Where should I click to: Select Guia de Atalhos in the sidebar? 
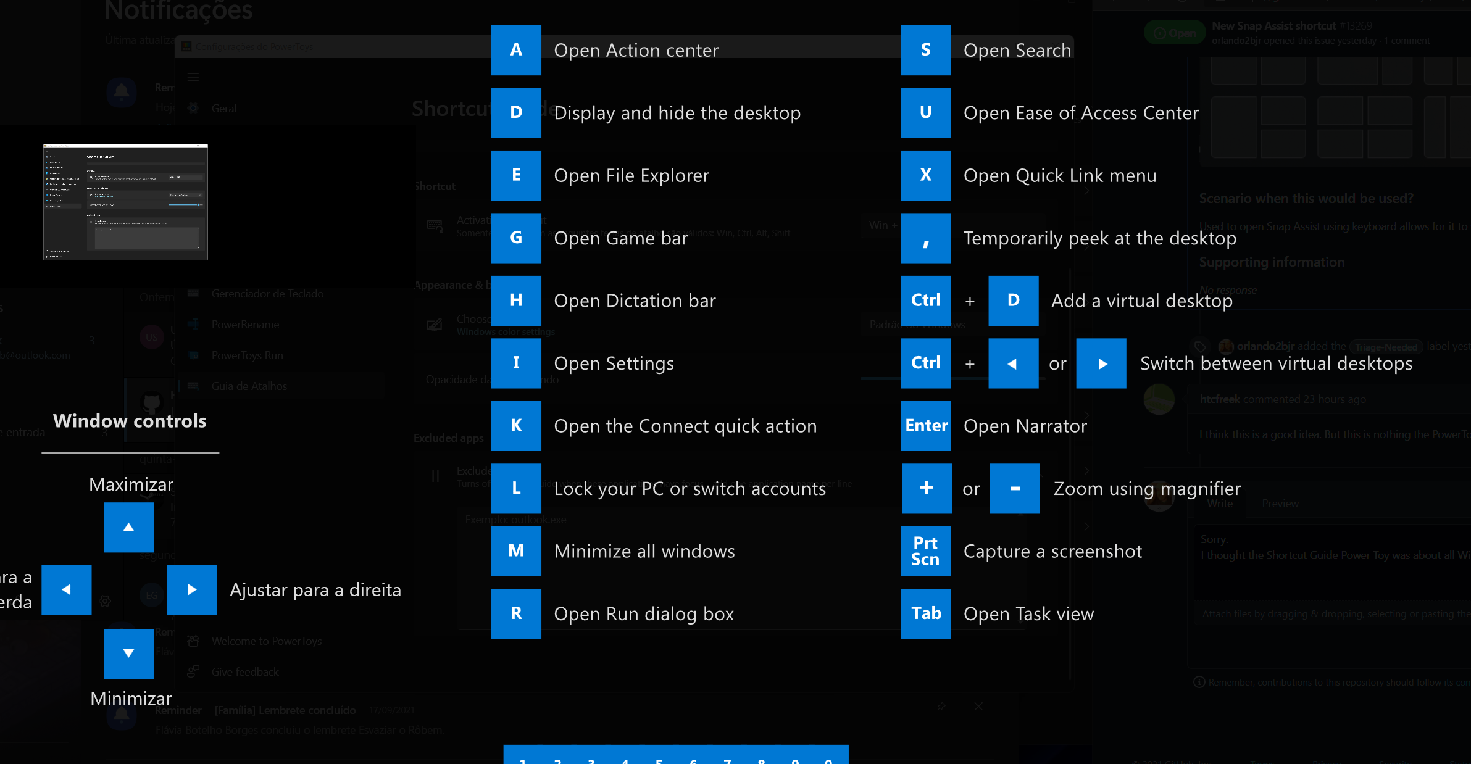point(249,386)
